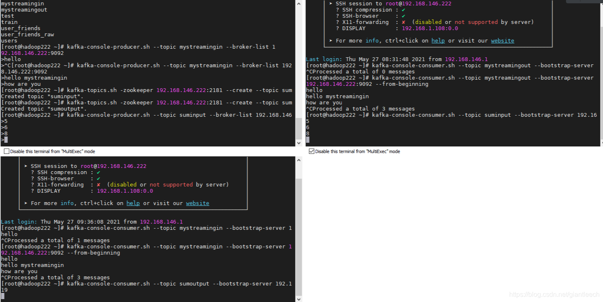Click the 'test' topic line
The height and width of the screenshot is (302, 603).
pos(7,16)
